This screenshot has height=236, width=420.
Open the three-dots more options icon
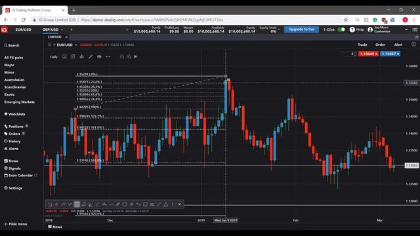tap(108, 57)
